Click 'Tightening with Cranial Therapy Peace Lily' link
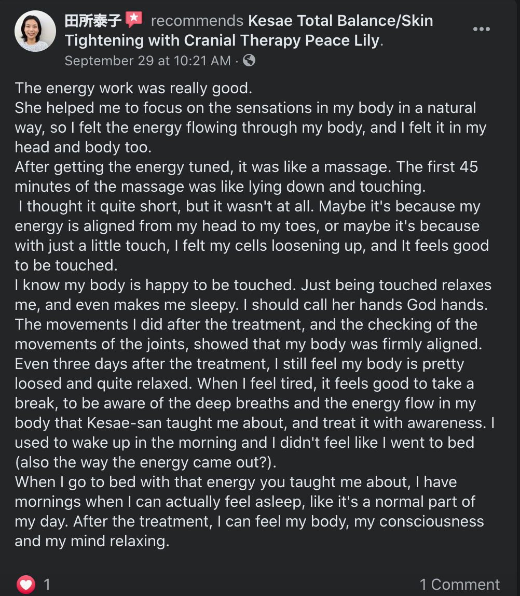The width and height of the screenshot is (520, 596). tap(222, 40)
